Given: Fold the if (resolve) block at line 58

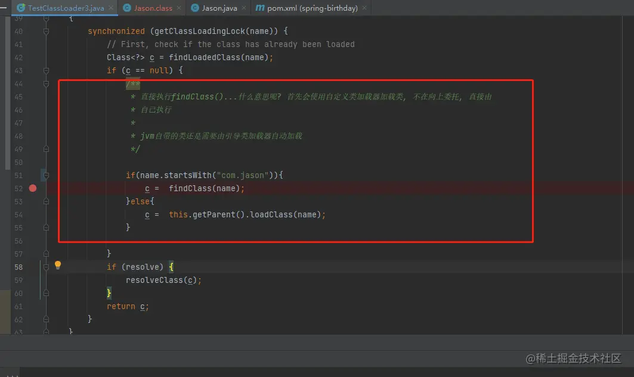Looking at the screenshot, I should click(x=46, y=267).
